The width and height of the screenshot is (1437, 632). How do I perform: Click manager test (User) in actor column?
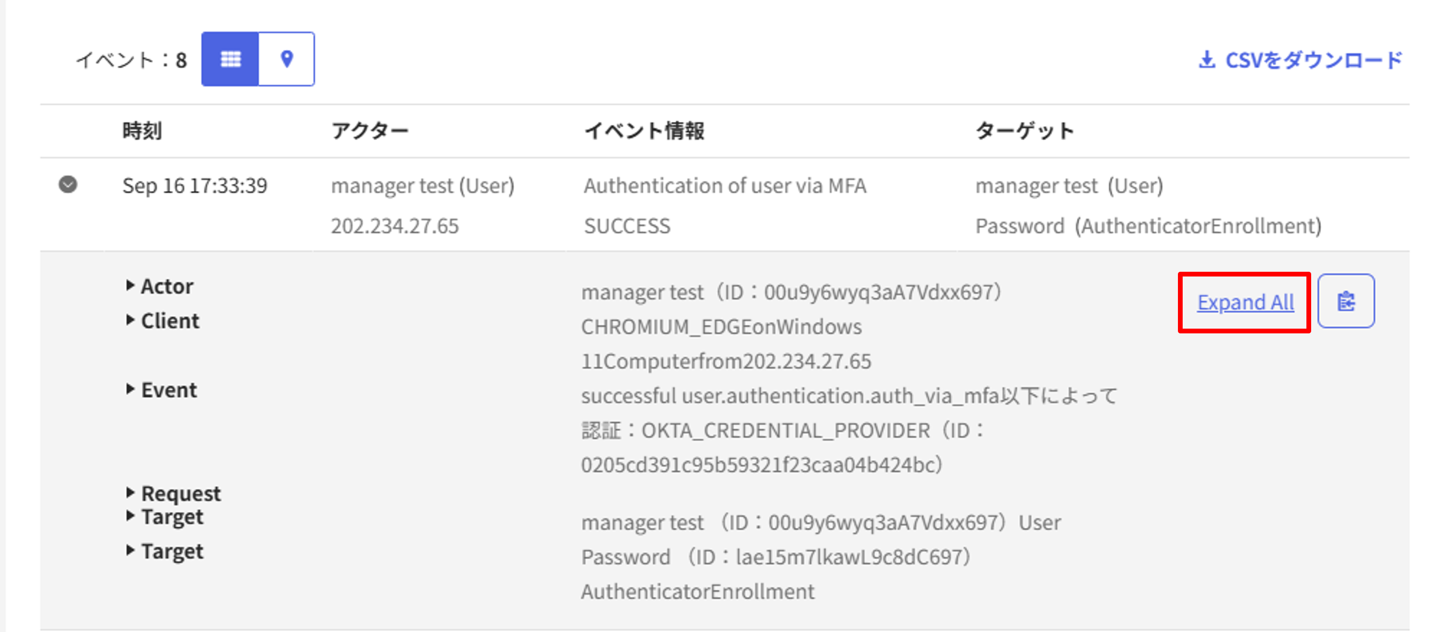[x=422, y=185]
